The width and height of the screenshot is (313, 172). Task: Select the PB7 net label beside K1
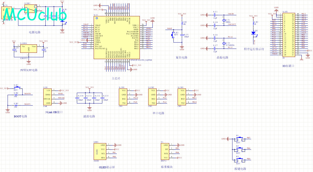[248, 138]
